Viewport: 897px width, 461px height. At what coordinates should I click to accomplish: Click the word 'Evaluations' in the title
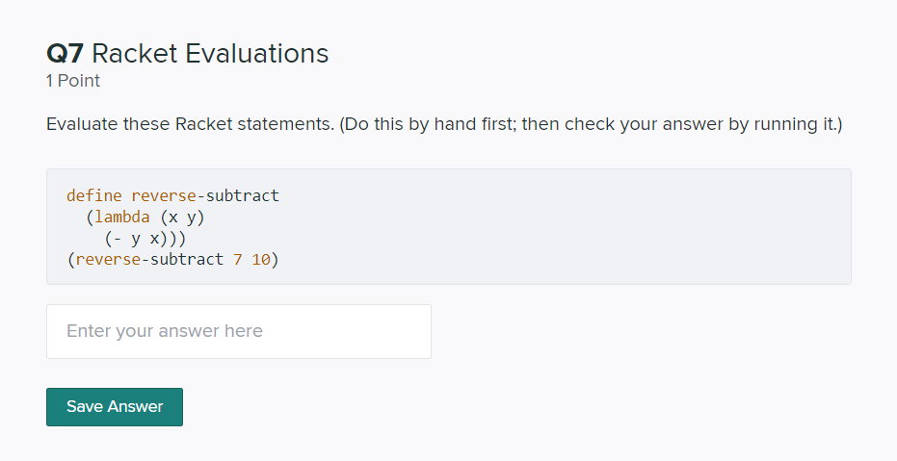(257, 54)
